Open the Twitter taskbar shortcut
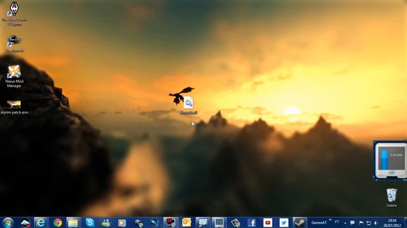407x228 pixels. coord(284,222)
